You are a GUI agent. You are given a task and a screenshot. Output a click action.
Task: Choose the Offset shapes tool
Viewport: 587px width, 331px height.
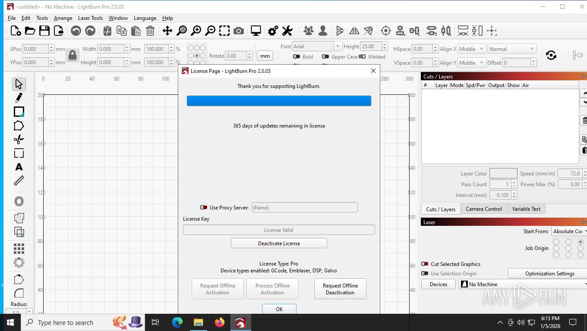click(x=19, y=201)
